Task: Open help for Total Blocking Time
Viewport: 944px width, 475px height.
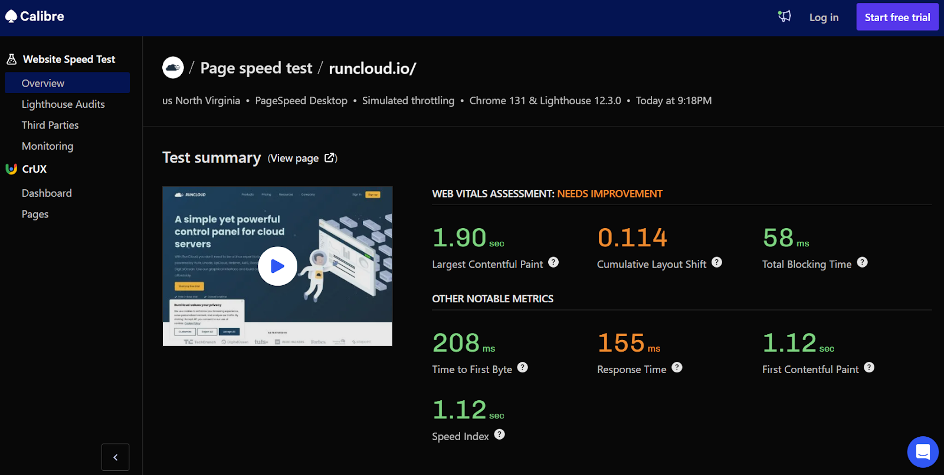Action: (x=863, y=262)
